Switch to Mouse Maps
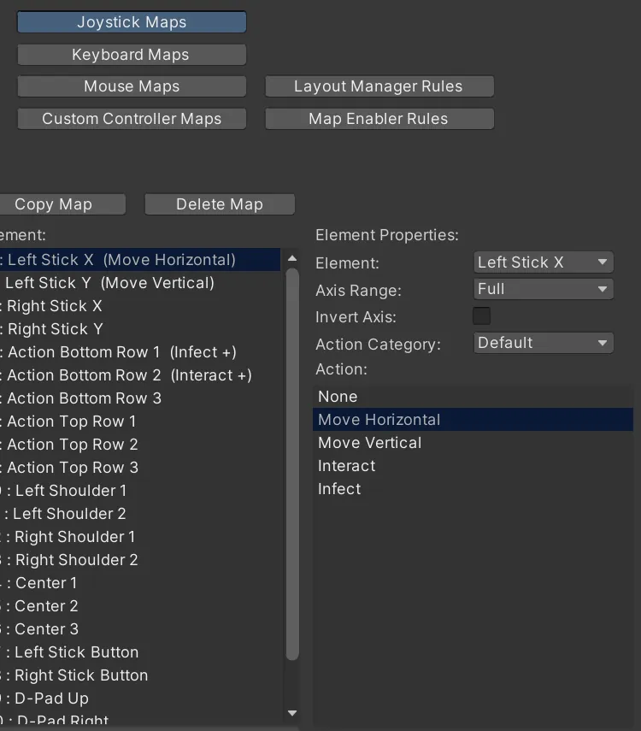Screen dimensions: 641x731 coord(132,86)
